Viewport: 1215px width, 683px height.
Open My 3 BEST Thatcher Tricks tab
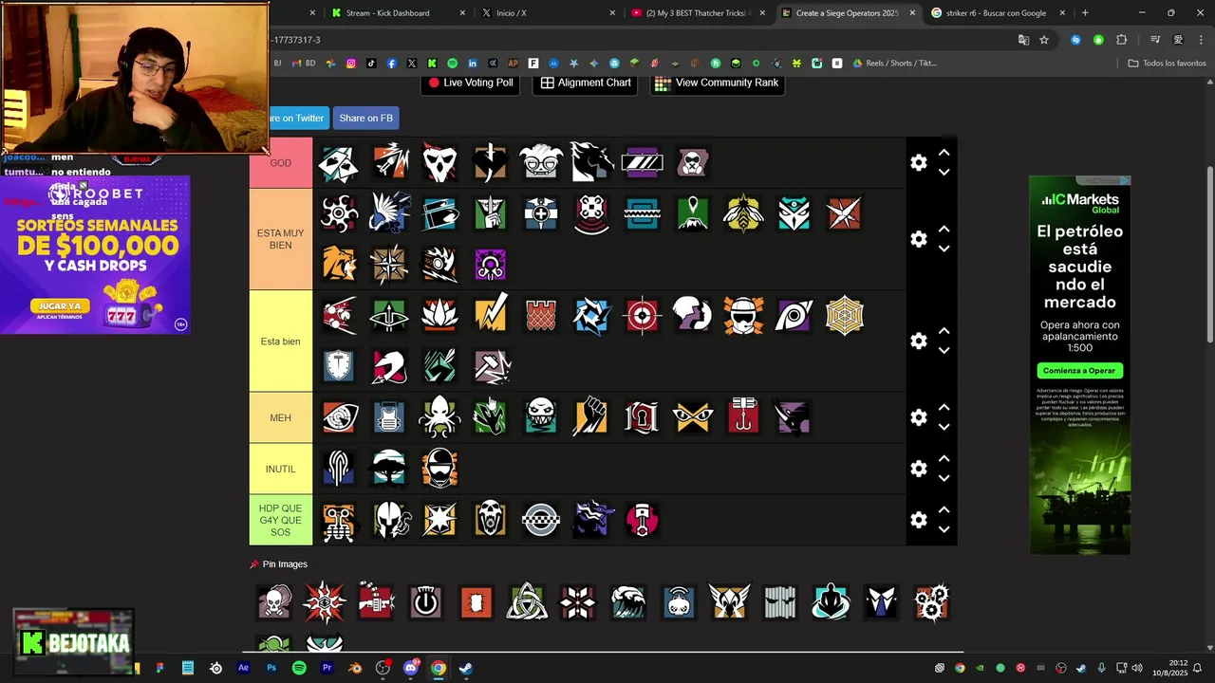[699, 13]
